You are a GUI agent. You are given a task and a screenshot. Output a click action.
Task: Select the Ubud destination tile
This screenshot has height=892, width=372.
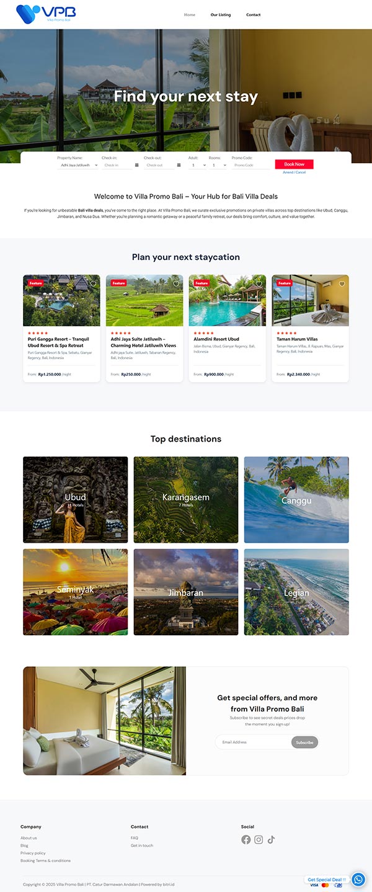76,500
